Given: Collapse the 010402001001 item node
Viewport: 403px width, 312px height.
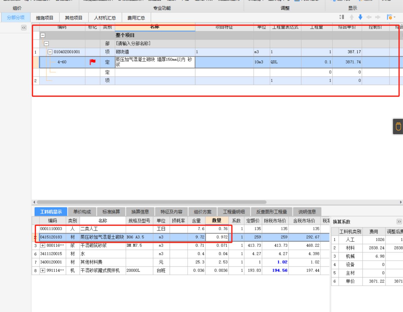Looking at the screenshot, I should 50,52.
